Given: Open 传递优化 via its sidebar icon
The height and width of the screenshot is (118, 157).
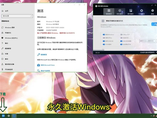Looking at the screenshot, I should coord(2,33).
